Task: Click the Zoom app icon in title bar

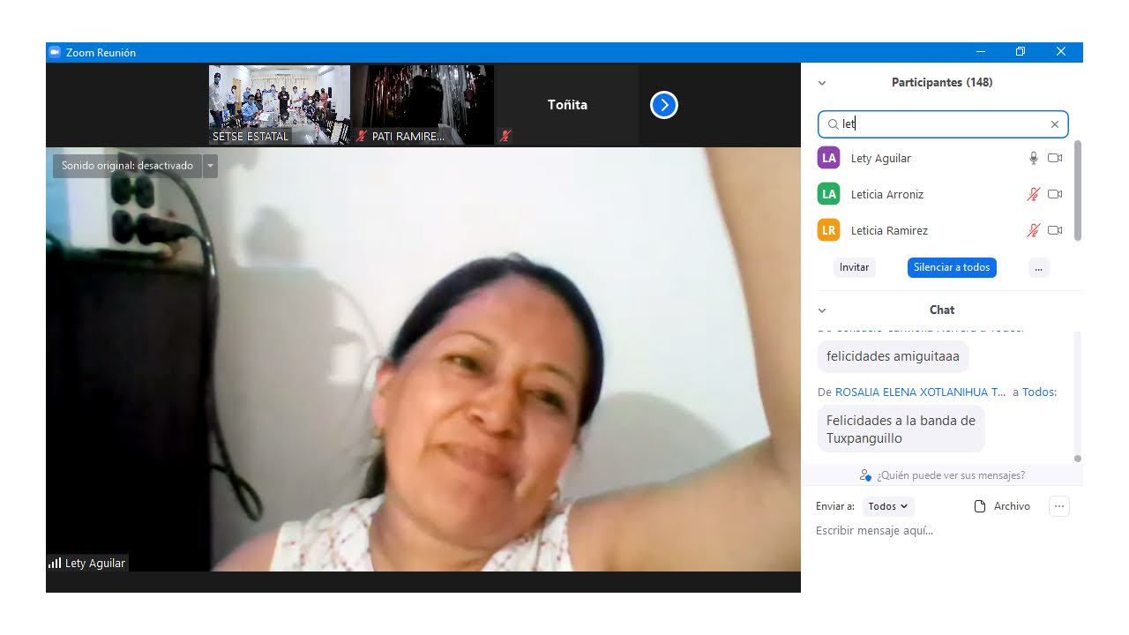Action: (x=55, y=52)
